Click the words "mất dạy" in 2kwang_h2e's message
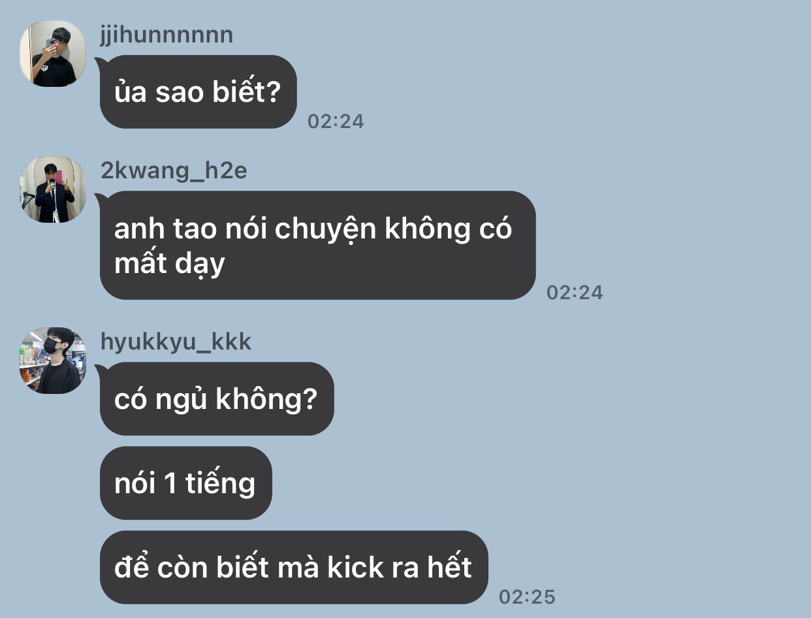The height and width of the screenshot is (618, 811). coord(170,264)
